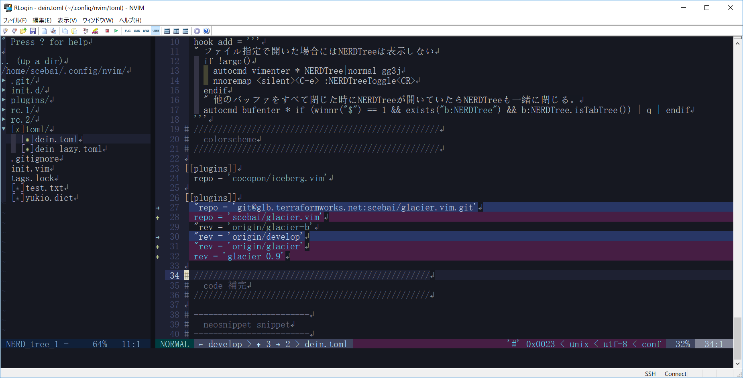Copy selection using the copy icon

point(65,31)
